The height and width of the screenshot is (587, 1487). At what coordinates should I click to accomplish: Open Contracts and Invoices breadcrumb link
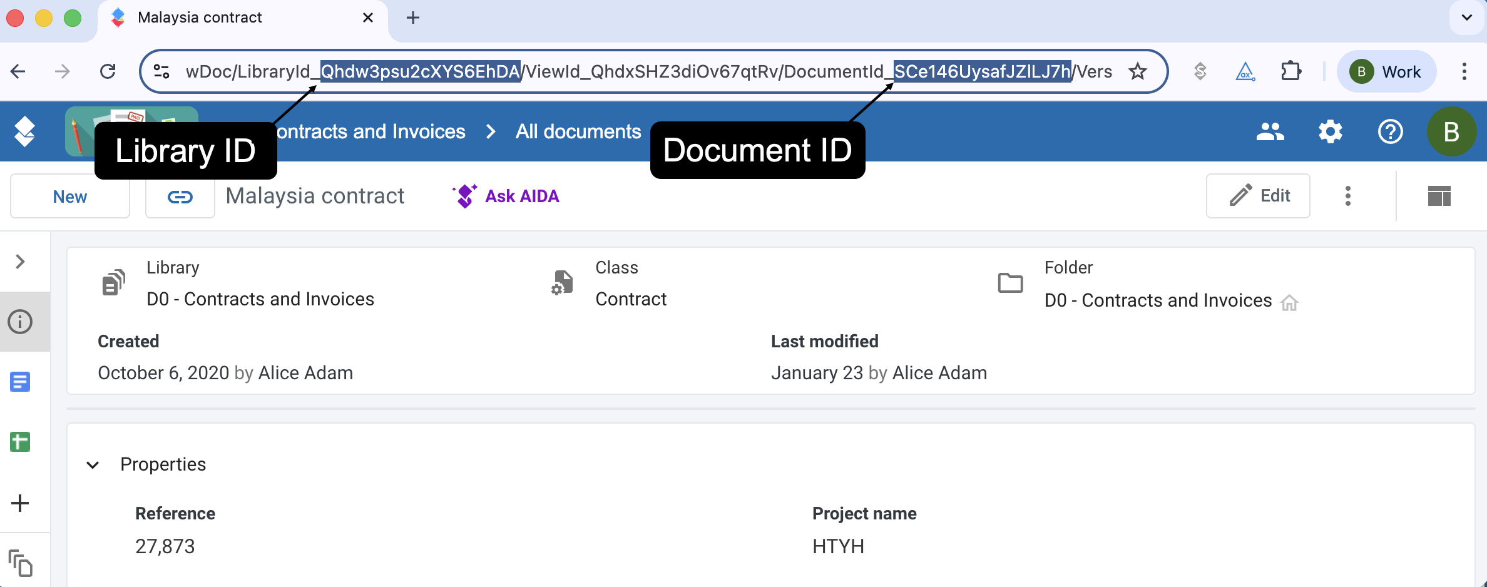click(x=370, y=131)
